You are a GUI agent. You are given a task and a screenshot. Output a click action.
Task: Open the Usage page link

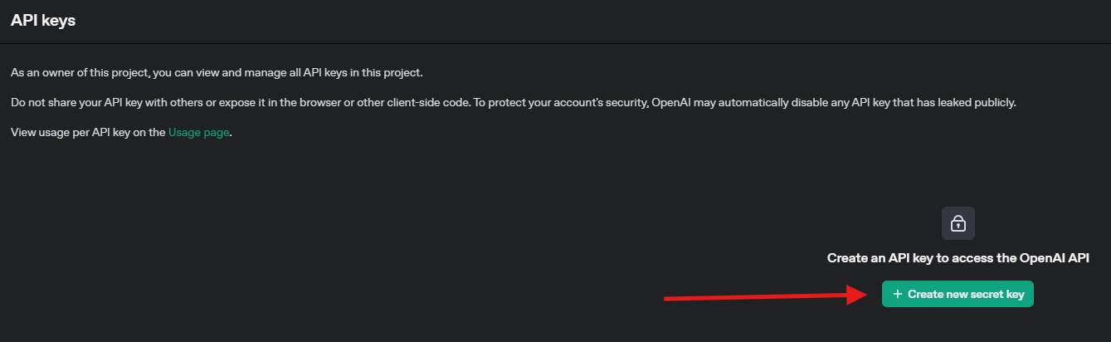pos(198,132)
